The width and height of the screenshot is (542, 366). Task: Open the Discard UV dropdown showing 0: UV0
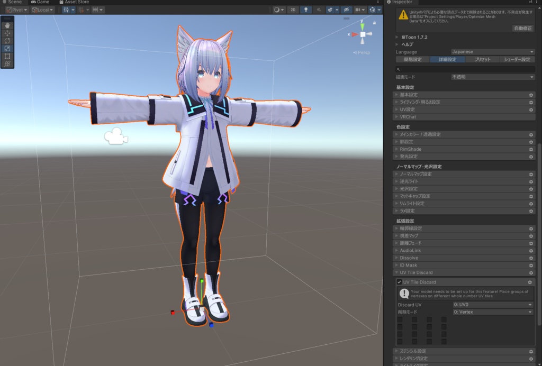click(492, 305)
